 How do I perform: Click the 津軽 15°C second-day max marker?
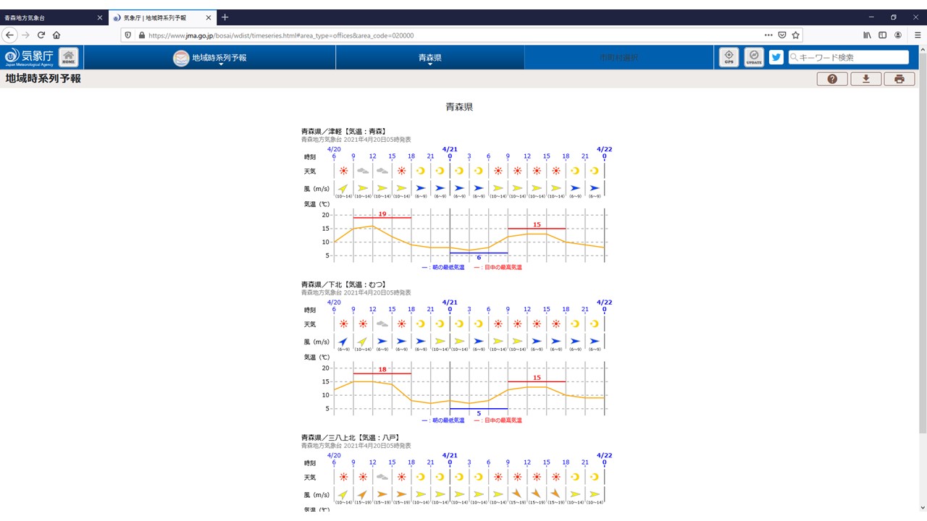click(537, 225)
